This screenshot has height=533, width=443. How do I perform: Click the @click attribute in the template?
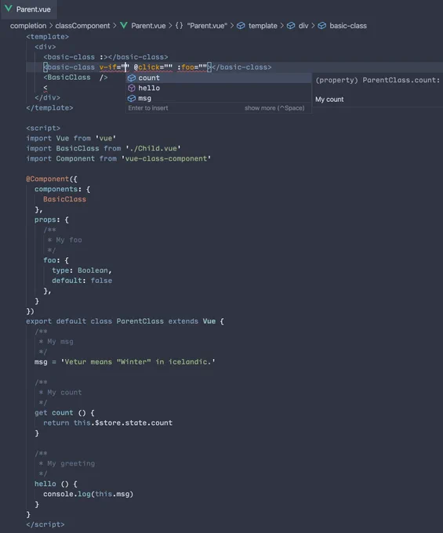click(x=153, y=67)
